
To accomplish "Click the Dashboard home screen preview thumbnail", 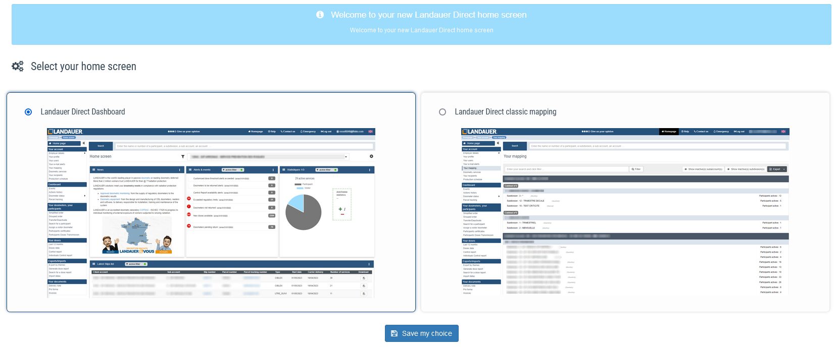I will coord(211,213).
